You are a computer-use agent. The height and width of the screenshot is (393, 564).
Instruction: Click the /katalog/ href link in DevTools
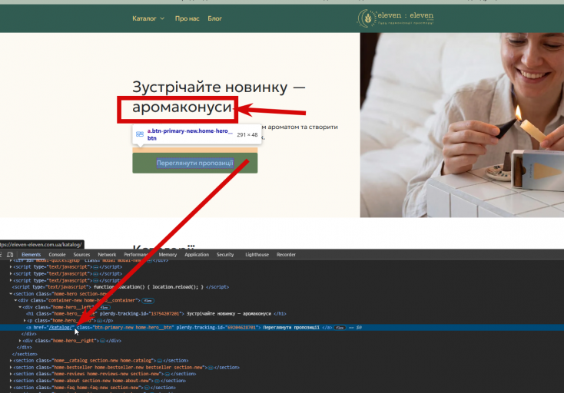pos(61,328)
